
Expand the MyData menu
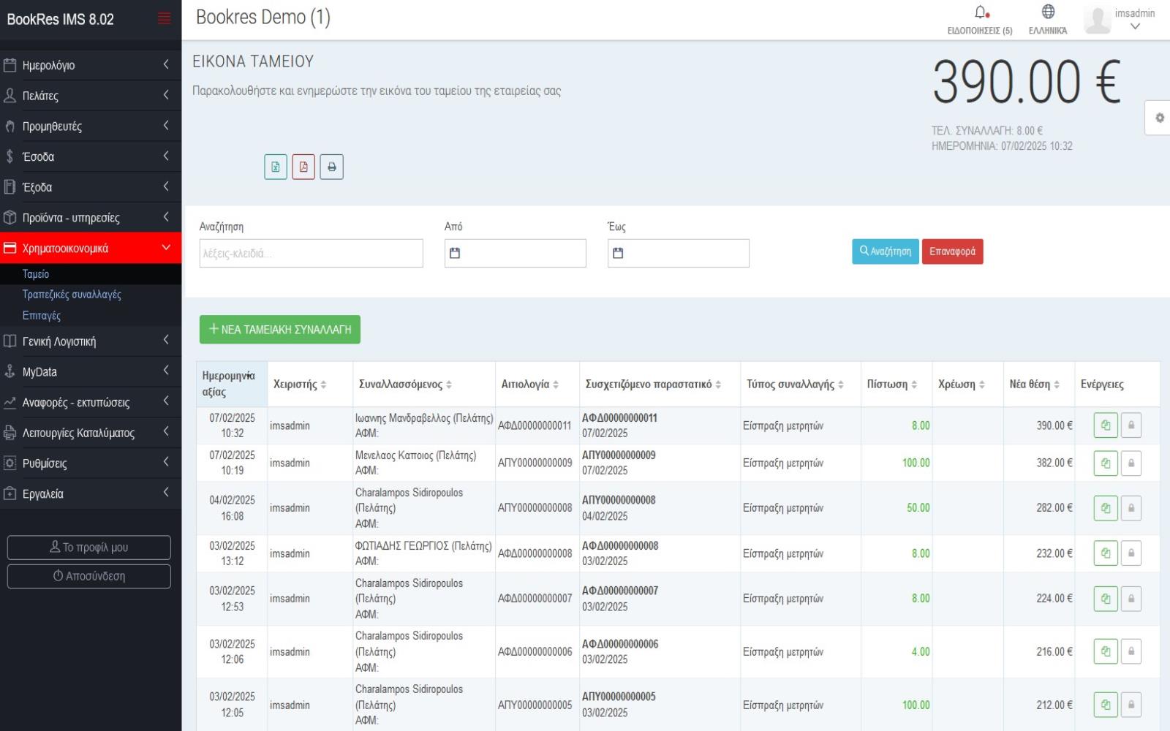pyautogui.click(x=91, y=372)
